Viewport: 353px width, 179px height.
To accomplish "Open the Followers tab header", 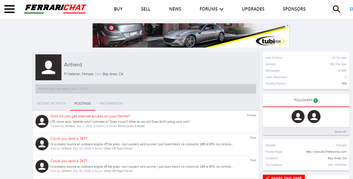I will [306, 100].
